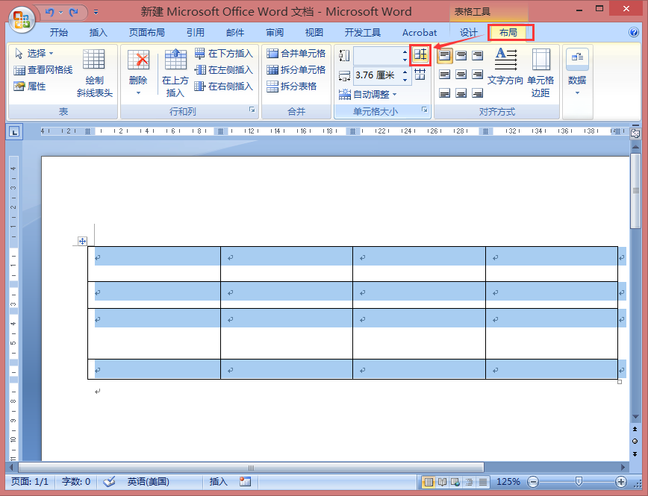Switch to Print Layout view in status bar
The width and height of the screenshot is (648, 496).
[429, 482]
